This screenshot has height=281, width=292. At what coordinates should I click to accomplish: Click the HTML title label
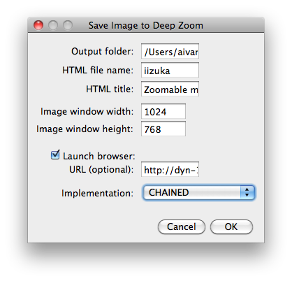[x=110, y=89]
